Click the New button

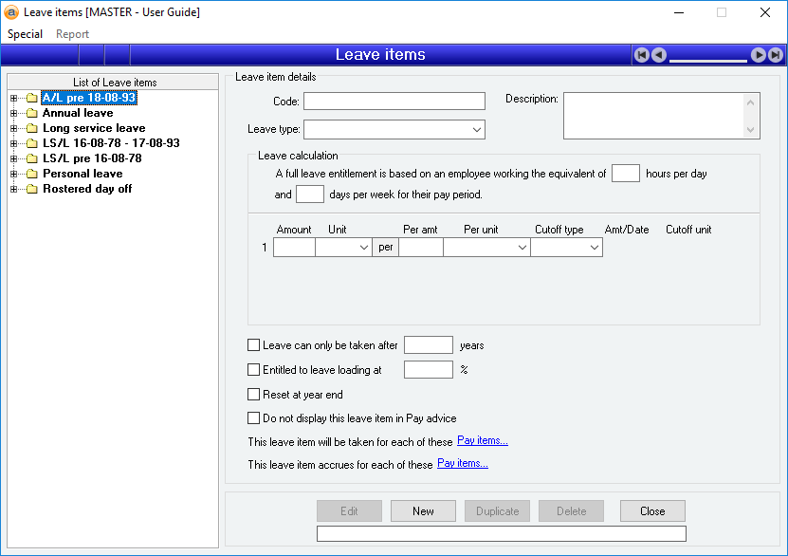(423, 511)
